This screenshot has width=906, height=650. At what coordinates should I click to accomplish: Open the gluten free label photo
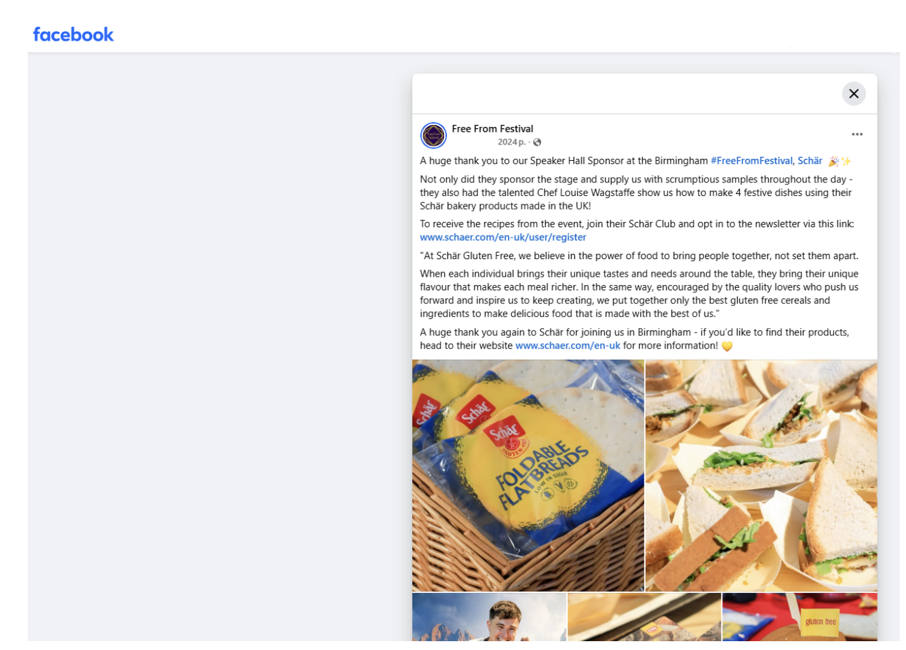(800, 617)
